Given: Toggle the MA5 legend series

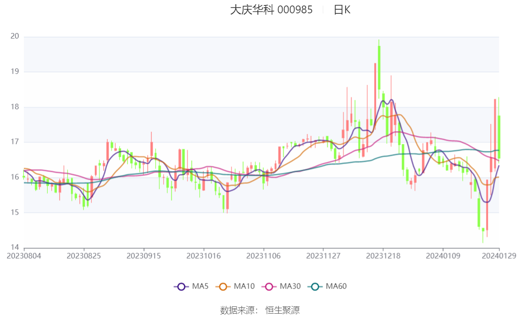Looking at the screenshot, I should 191,287.
